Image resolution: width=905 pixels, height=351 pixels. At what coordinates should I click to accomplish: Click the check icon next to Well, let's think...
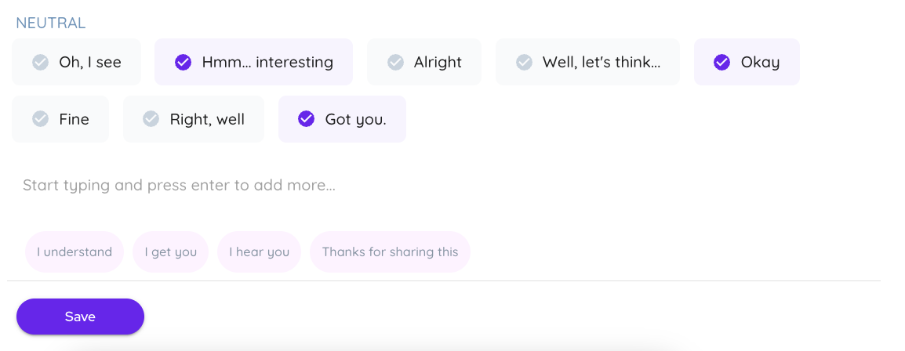click(x=525, y=62)
